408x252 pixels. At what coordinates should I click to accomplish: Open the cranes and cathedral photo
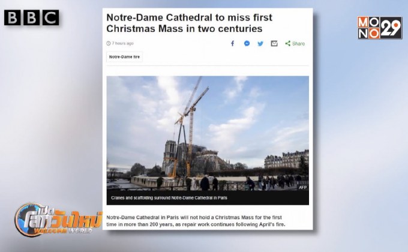pos(208,133)
